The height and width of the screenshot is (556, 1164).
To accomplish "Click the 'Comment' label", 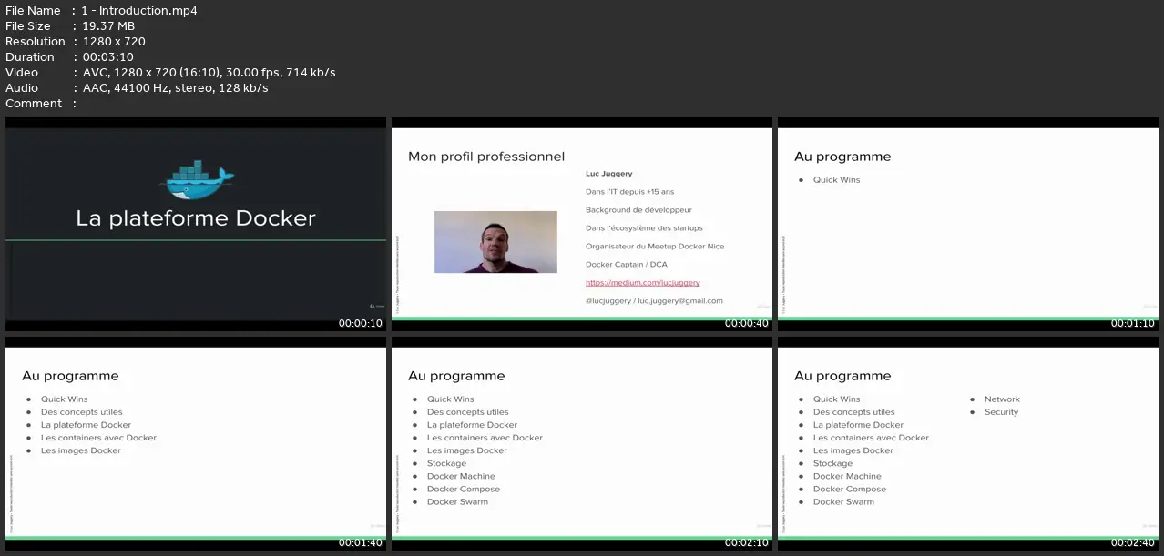I will (x=34, y=104).
